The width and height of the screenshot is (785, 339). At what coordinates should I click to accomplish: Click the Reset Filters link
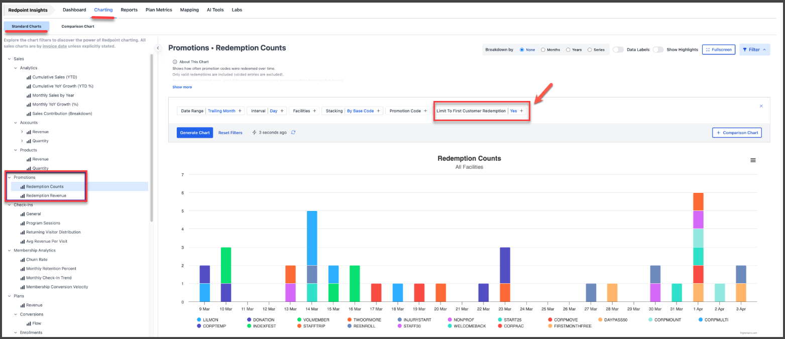[230, 133]
